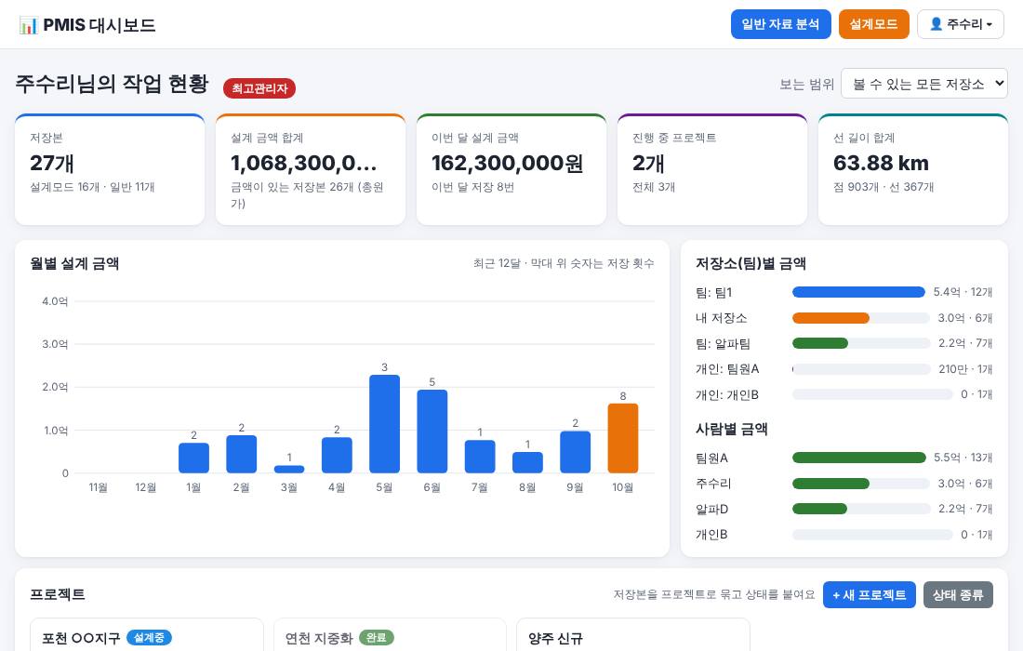Select the 진행 중 프로젝트 card

pos(712,169)
